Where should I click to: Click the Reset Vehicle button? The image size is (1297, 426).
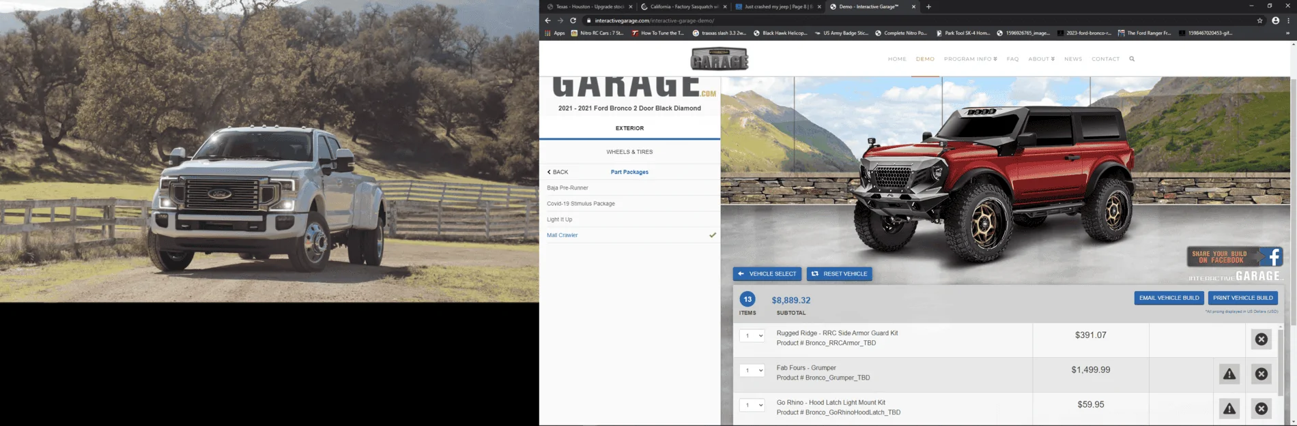839,274
